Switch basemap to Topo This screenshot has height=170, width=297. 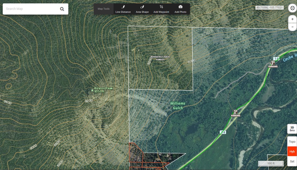[292, 142]
